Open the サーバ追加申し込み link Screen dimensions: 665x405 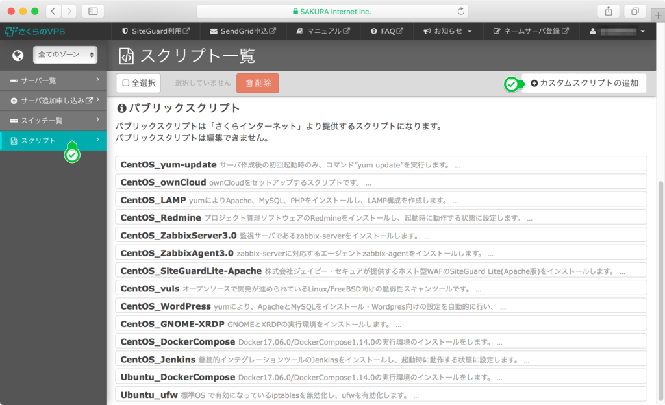coord(53,101)
